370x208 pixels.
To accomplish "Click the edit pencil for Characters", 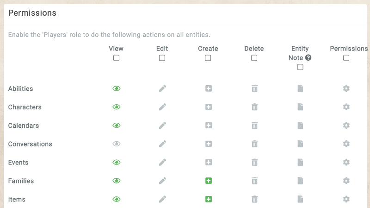I will [x=162, y=107].
